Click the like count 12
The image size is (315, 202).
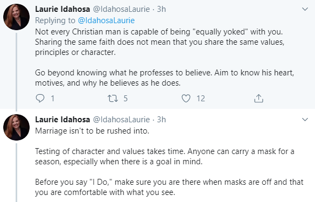click(x=201, y=99)
